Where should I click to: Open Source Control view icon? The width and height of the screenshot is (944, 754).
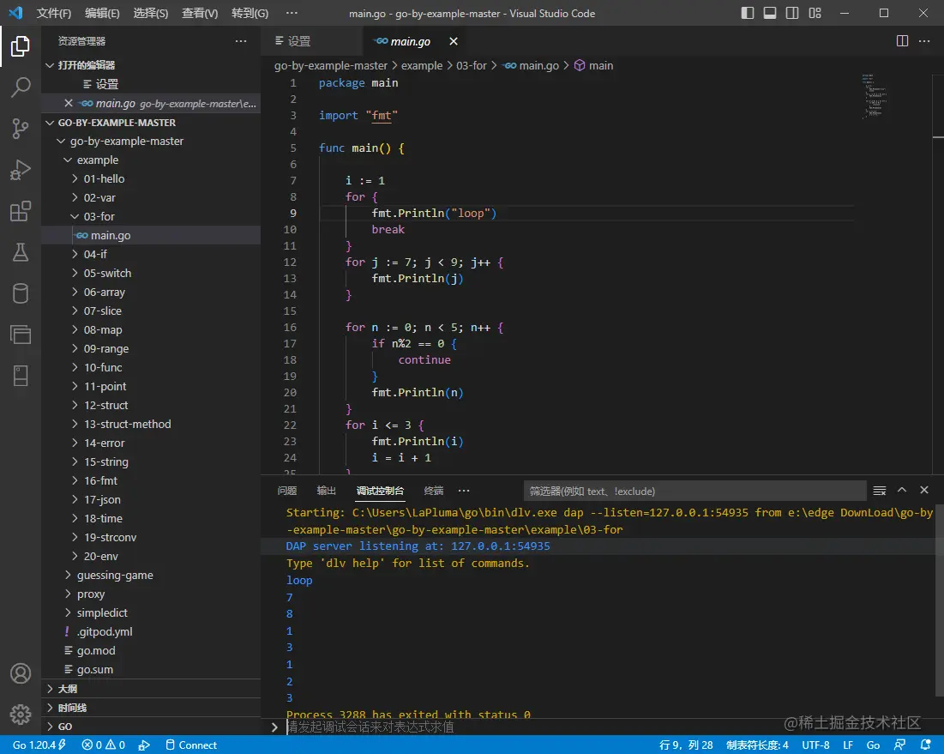pos(21,129)
